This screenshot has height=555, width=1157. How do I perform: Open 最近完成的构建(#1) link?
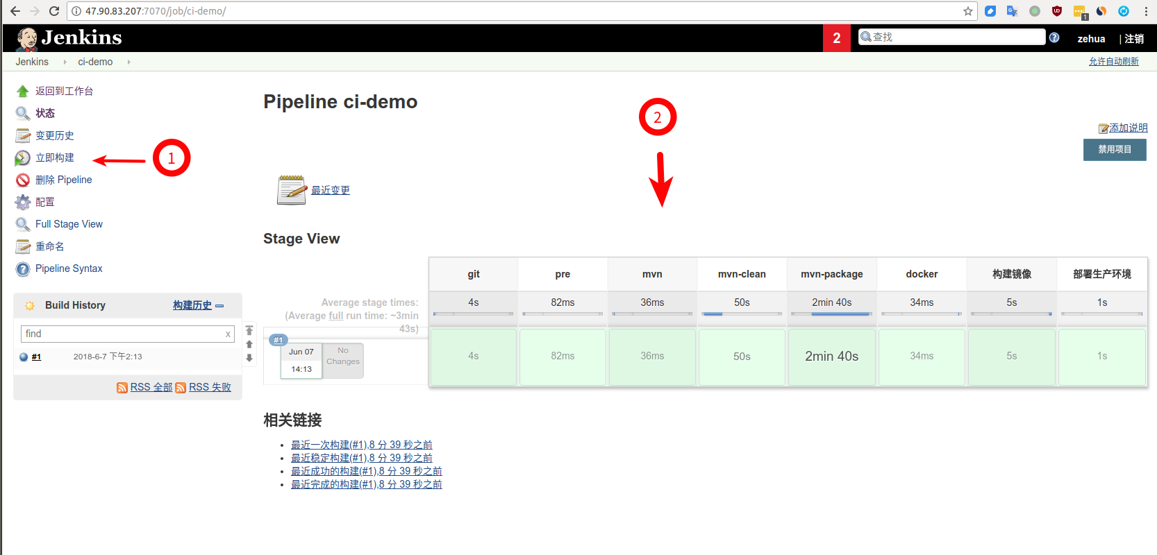click(366, 484)
